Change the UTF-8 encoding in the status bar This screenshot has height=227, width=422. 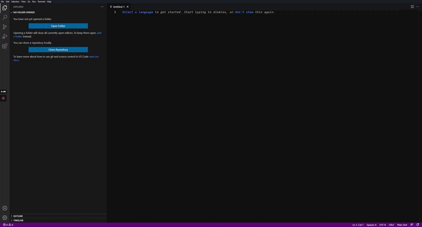[x=383, y=225]
